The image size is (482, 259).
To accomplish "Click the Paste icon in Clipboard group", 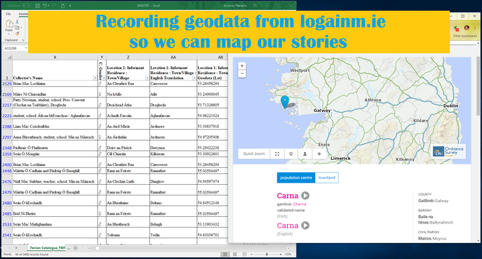I will point(9,25).
